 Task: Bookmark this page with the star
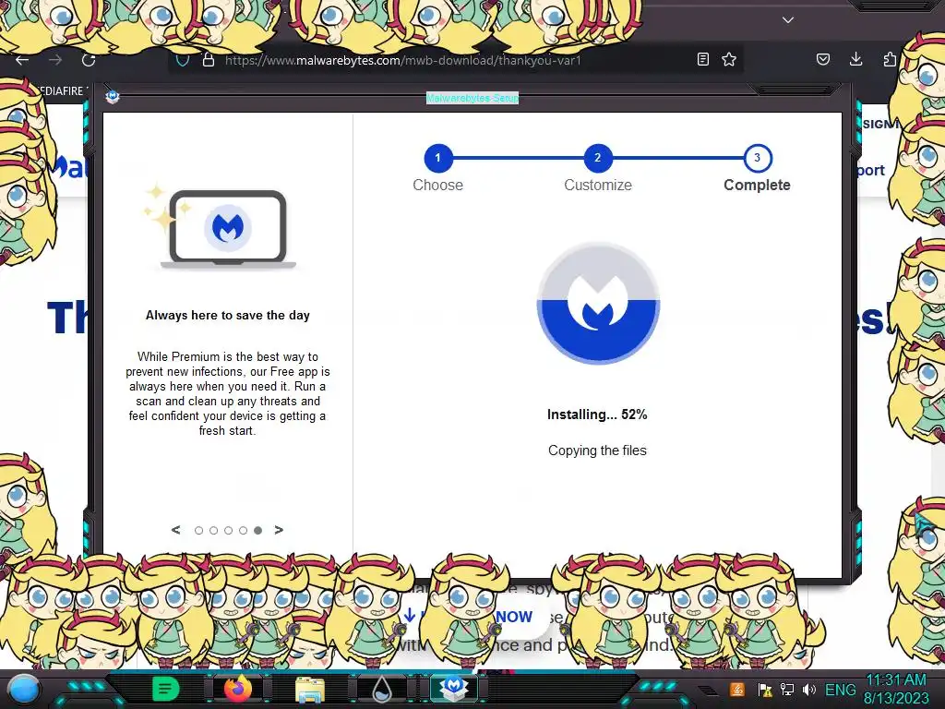pyautogui.click(x=729, y=59)
